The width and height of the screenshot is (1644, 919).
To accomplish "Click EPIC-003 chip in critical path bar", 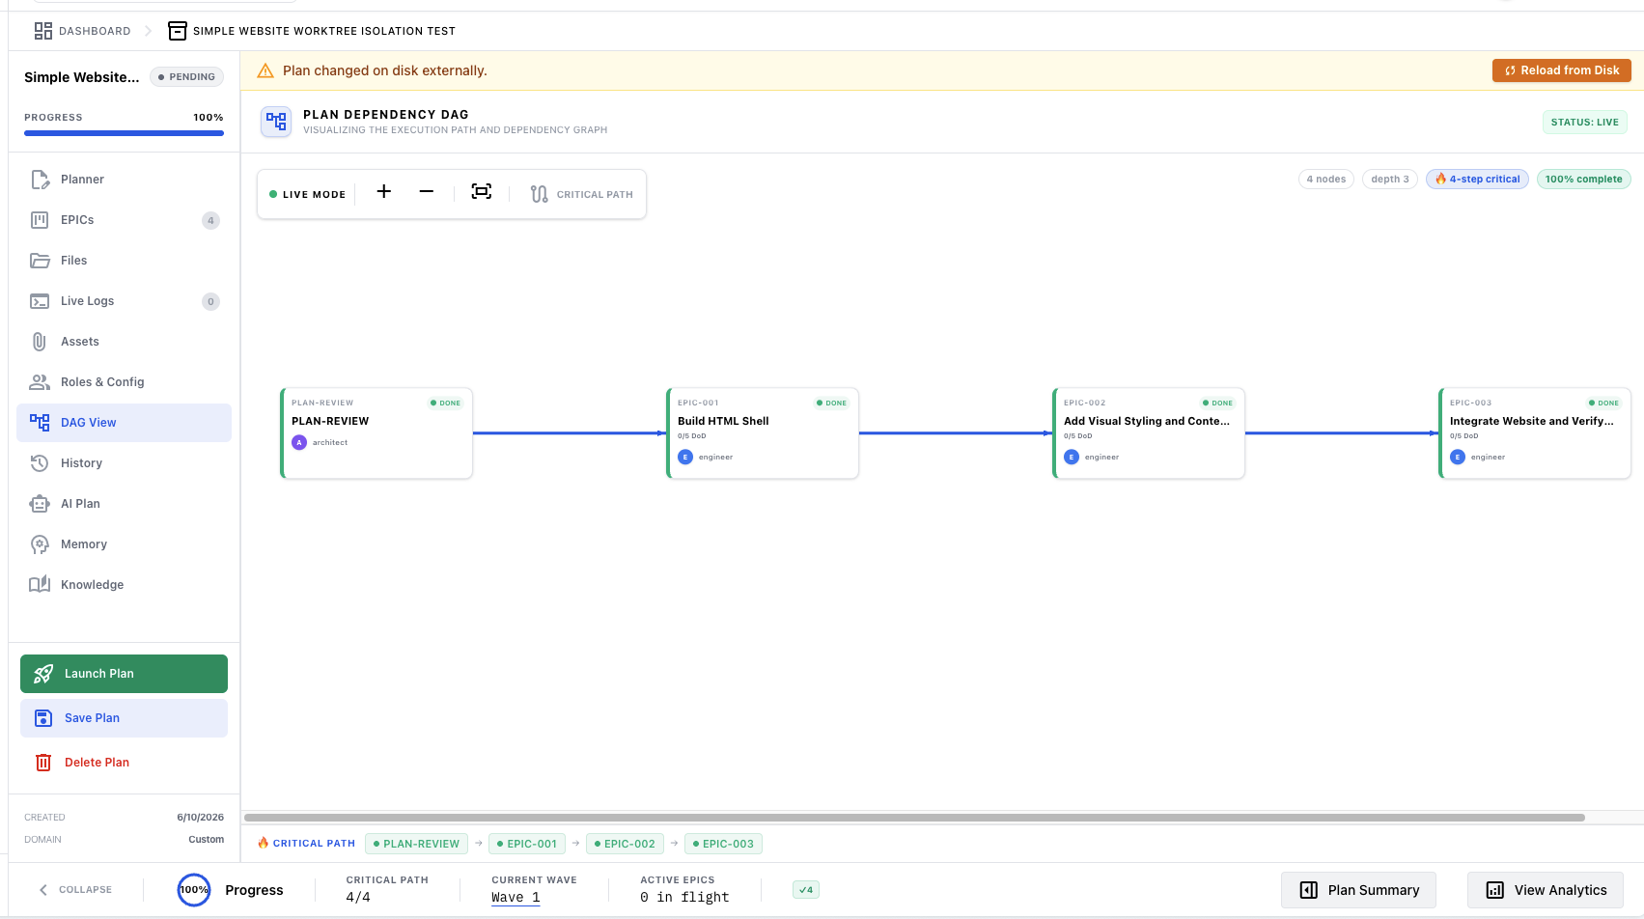I will tap(723, 844).
